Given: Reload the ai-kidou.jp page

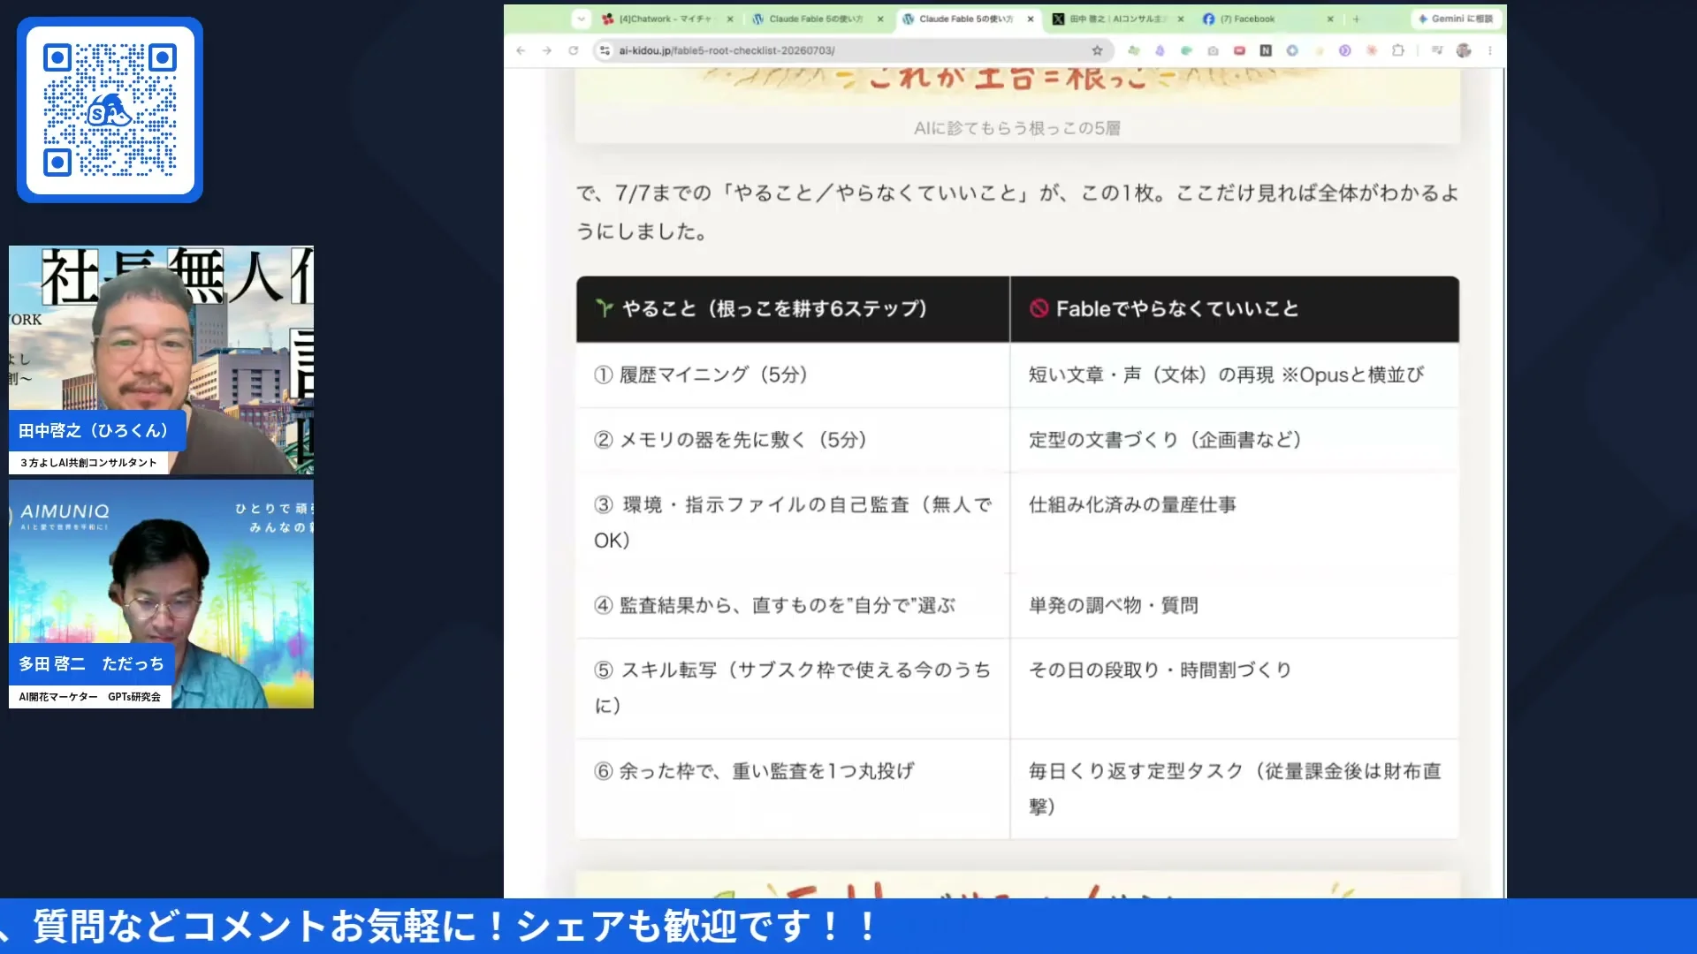Looking at the screenshot, I should click(574, 50).
